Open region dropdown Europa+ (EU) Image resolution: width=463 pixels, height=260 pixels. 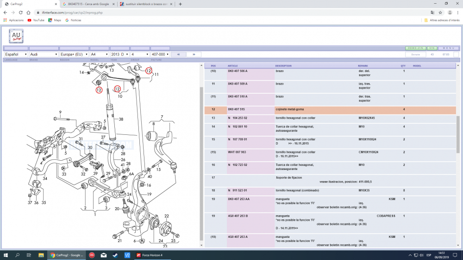74,54
